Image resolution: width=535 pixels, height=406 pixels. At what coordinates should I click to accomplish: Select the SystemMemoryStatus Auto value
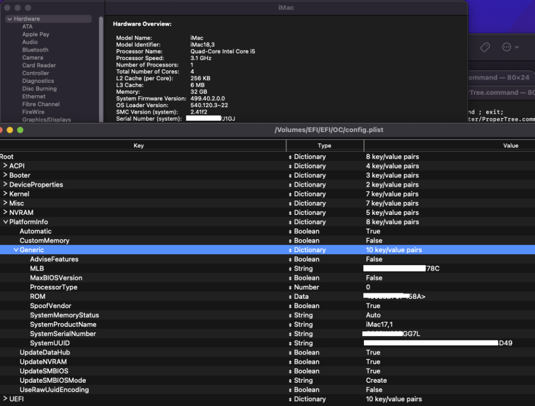coord(373,315)
